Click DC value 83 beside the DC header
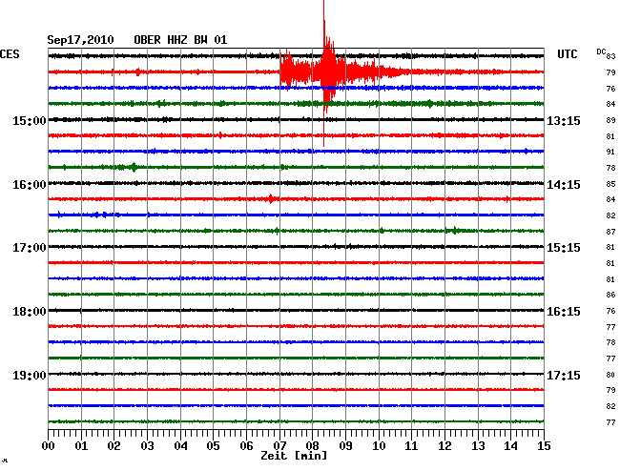Screen dimensions: 620x471 pos(610,56)
